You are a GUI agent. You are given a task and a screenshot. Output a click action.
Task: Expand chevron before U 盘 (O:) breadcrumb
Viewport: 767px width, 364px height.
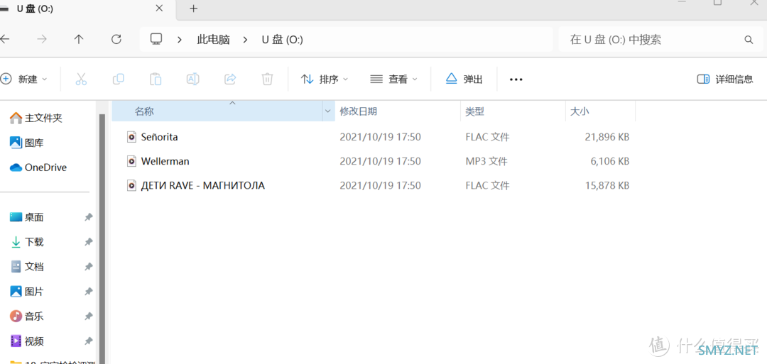[x=246, y=40]
